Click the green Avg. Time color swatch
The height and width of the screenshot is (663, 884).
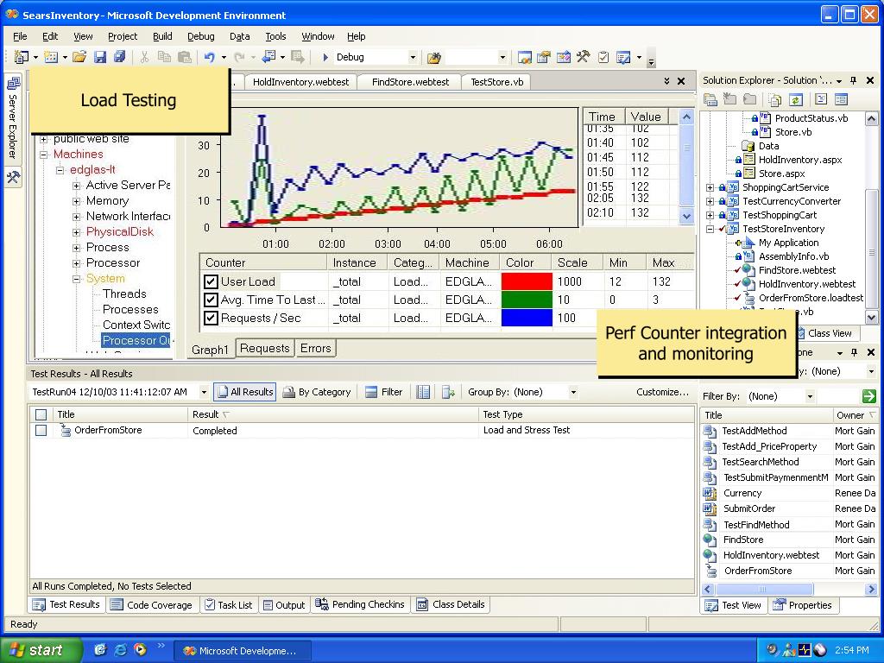click(x=527, y=300)
